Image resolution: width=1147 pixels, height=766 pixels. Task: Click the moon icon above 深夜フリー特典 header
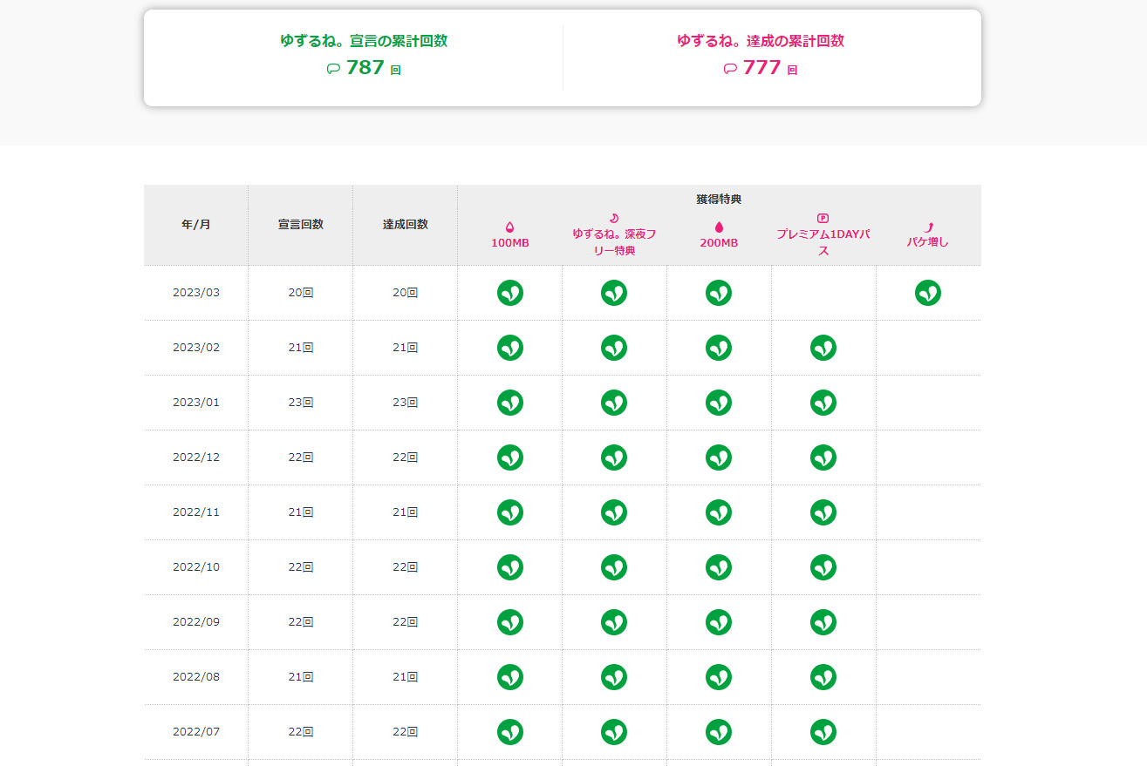[614, 218]
